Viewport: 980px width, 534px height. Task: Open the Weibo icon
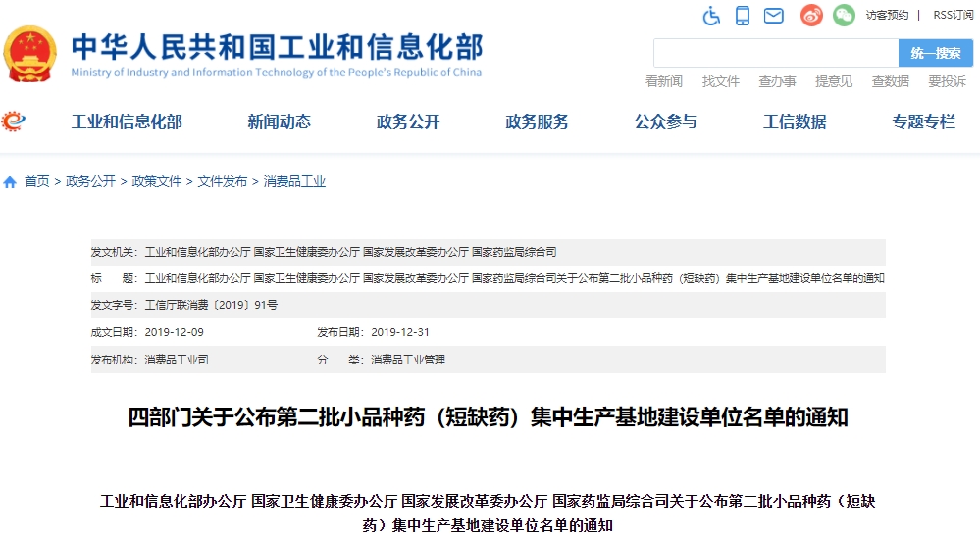point(811,15)
